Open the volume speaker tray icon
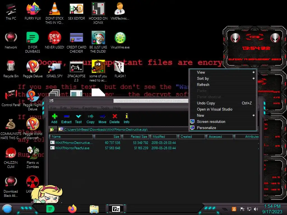287x215 pixels. (256, 209)
